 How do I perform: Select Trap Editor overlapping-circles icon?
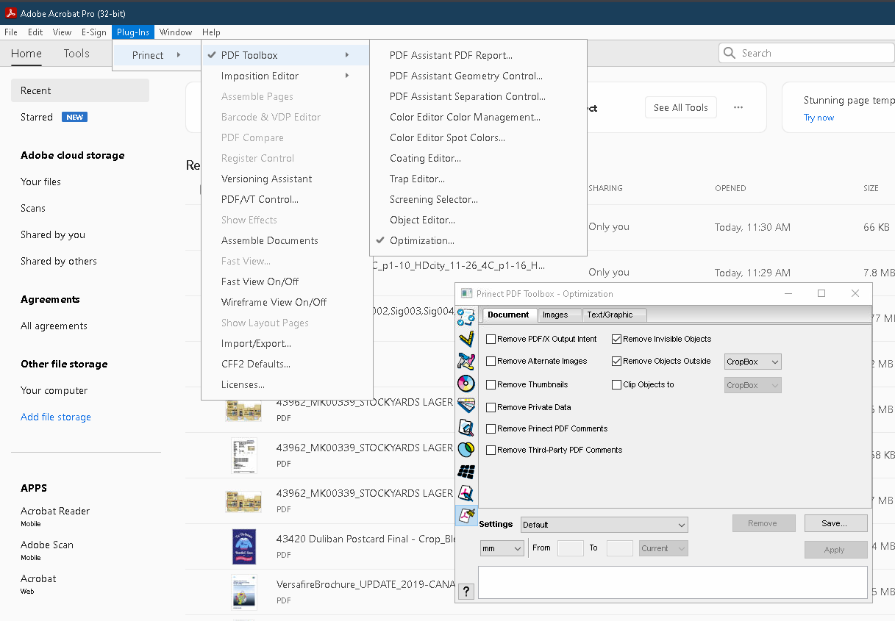tap(466, 449)
